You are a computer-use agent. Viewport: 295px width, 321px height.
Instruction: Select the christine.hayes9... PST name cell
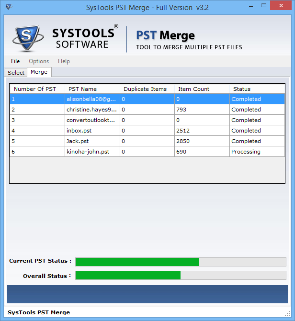tap(92, 110)
